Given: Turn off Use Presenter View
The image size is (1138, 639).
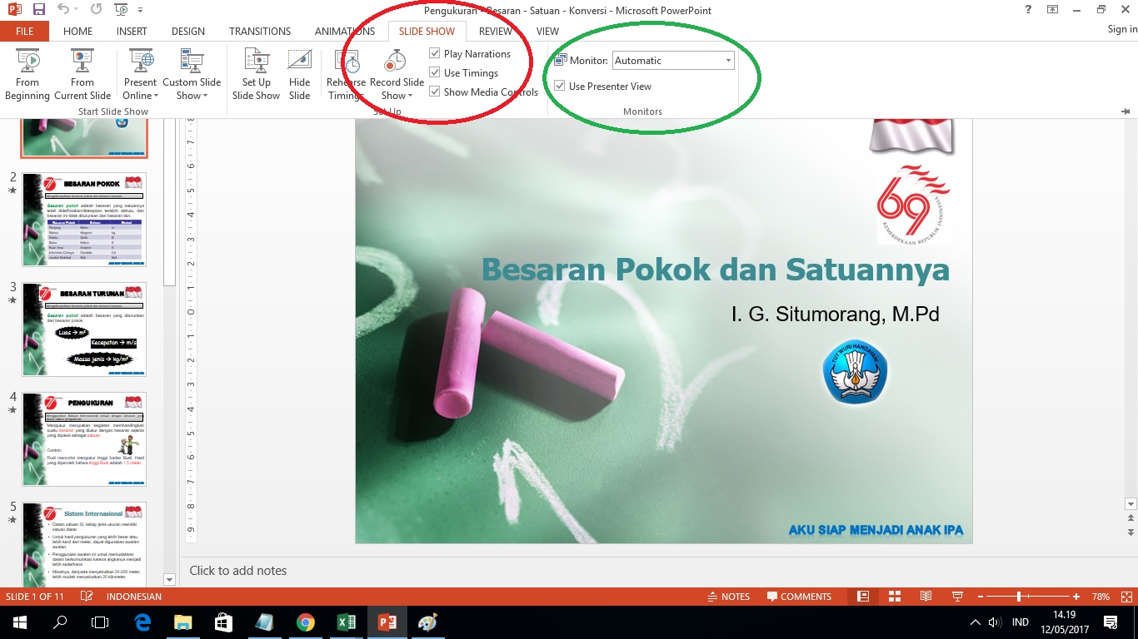Looking at the screenshot, I should pyautogui.click(x=559, y=85).
